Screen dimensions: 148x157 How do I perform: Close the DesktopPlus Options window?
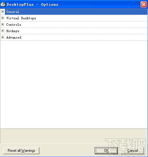point(144,5)
